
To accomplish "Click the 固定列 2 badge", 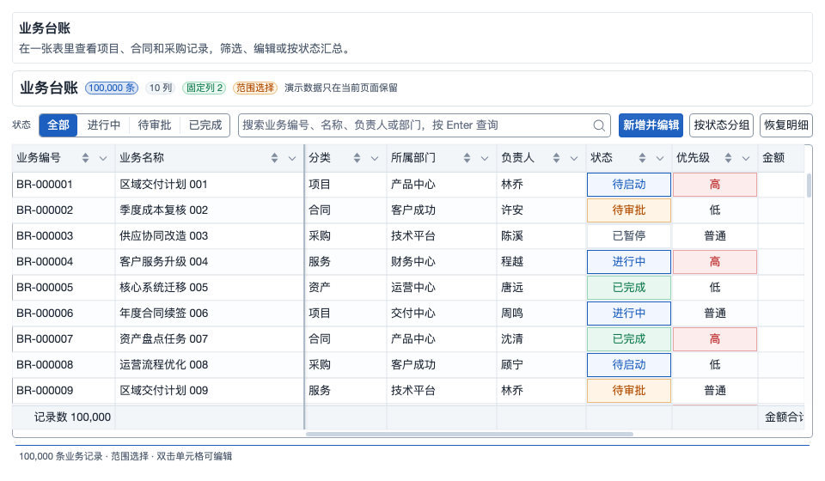I will tap(205, 88).
